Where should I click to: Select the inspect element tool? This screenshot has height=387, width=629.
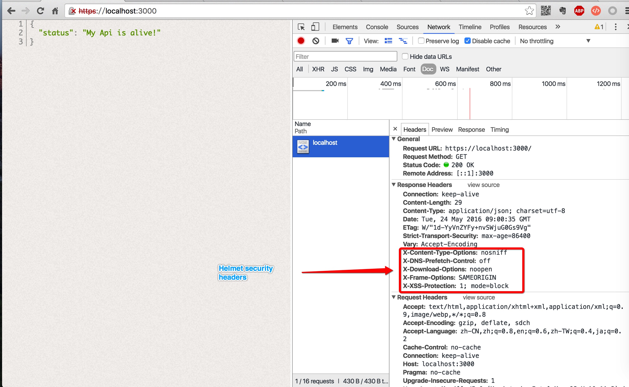tap(301, 27)
